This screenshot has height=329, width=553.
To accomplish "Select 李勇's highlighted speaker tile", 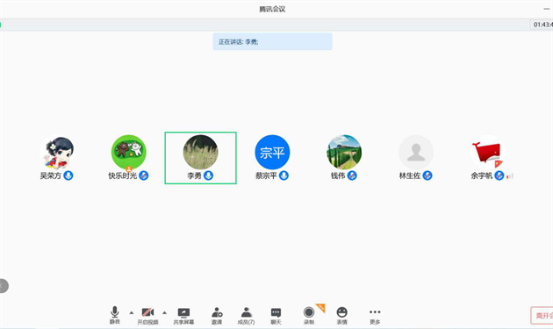I will coord(201,158).
